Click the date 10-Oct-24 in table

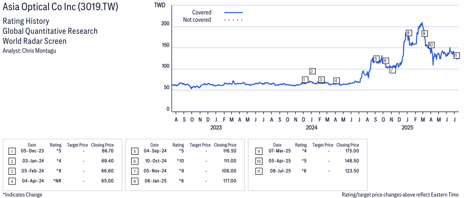tap(155, 162)
